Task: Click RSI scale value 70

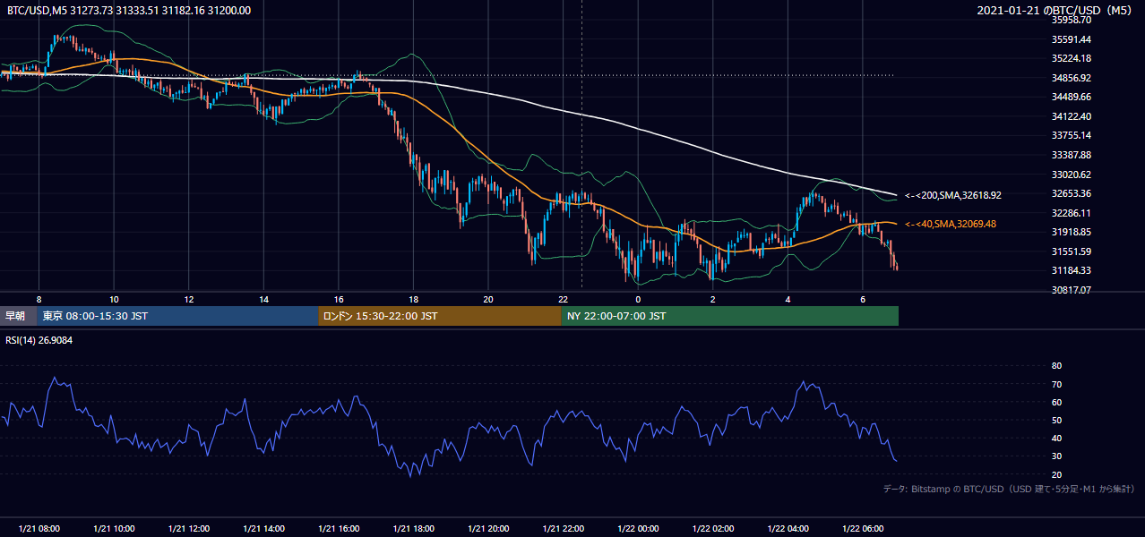Action: (1056, 384)
